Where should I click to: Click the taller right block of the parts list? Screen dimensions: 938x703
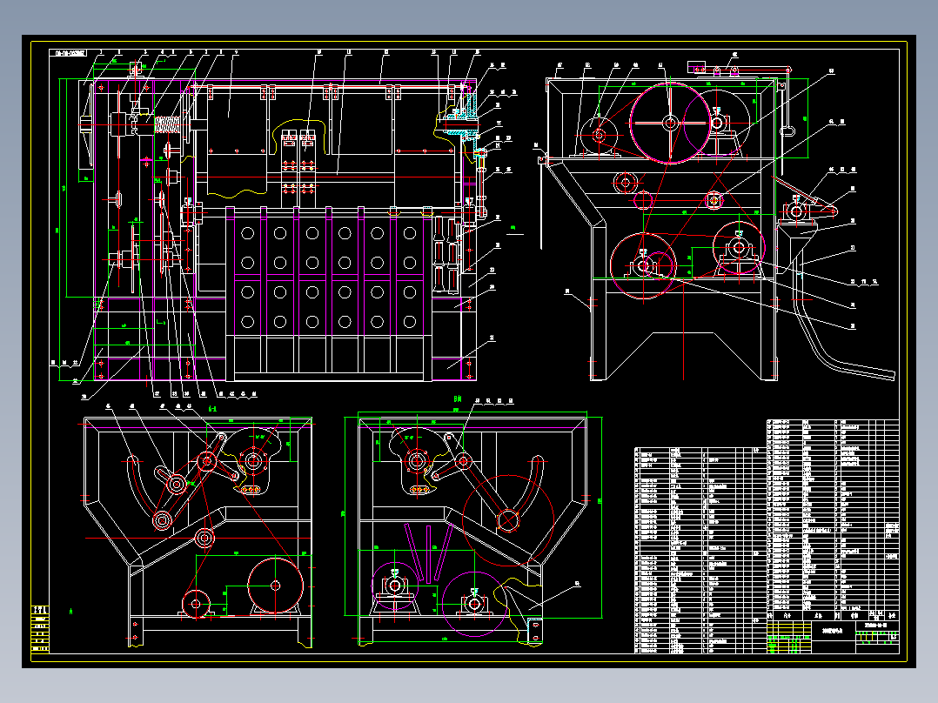pos(834,514)
